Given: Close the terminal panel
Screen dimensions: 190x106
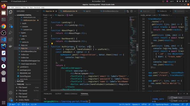Looking at the screenshot, I should [187, 94].
